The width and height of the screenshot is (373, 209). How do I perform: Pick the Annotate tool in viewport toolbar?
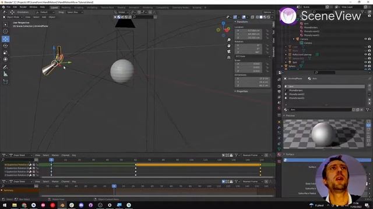click(x=5, y=67)
